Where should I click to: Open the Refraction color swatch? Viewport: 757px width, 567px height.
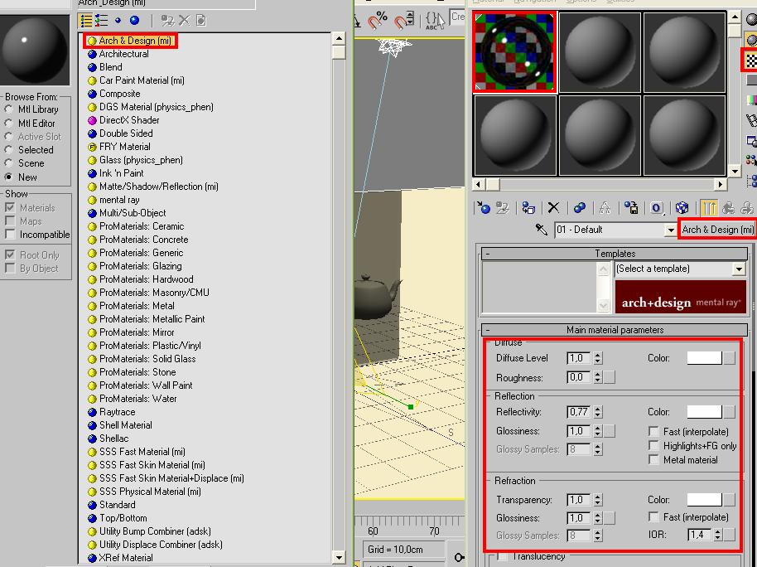704,500
